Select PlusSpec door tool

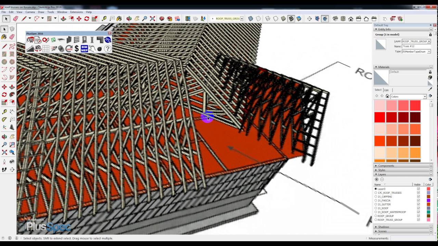(85, 40)
